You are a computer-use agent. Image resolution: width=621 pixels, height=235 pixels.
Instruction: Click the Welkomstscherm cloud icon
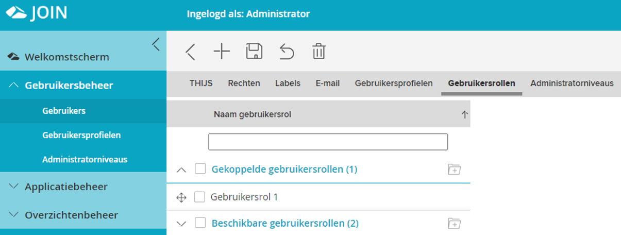coord(13,57)
